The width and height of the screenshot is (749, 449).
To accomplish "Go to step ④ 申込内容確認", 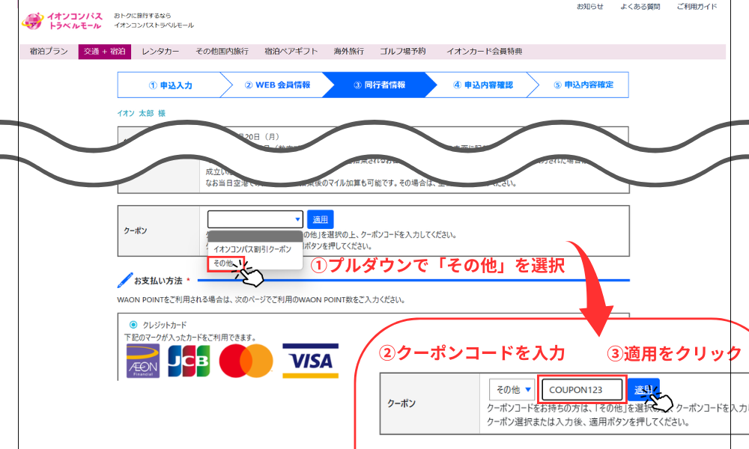I will [x=482, y=85].
